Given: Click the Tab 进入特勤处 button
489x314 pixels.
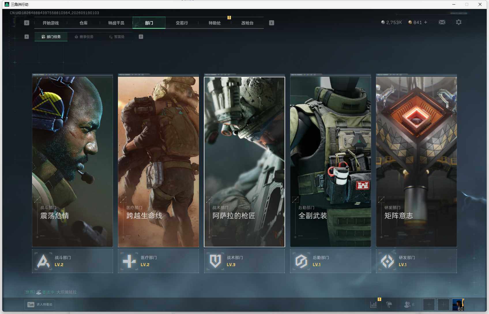Looking at the screenshot, I should (x=40, y=304).
